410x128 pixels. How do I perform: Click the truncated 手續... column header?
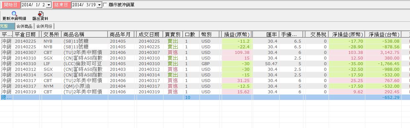point(291,34)
